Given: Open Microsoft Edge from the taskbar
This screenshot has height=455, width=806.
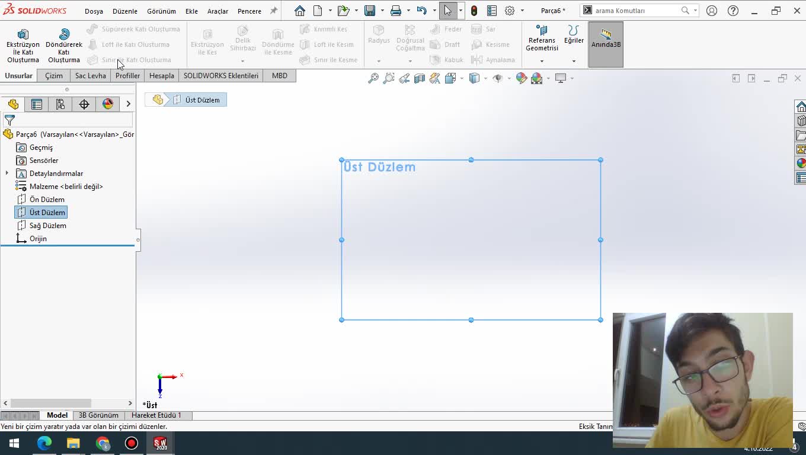Looking at the screenshot, I should tap(44, 443).
